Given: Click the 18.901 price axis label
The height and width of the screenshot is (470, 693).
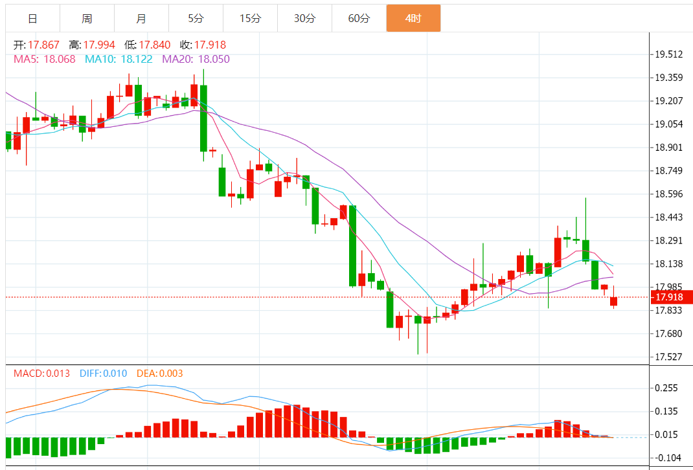Looking at the screenshot, I should tap(668, 147).
